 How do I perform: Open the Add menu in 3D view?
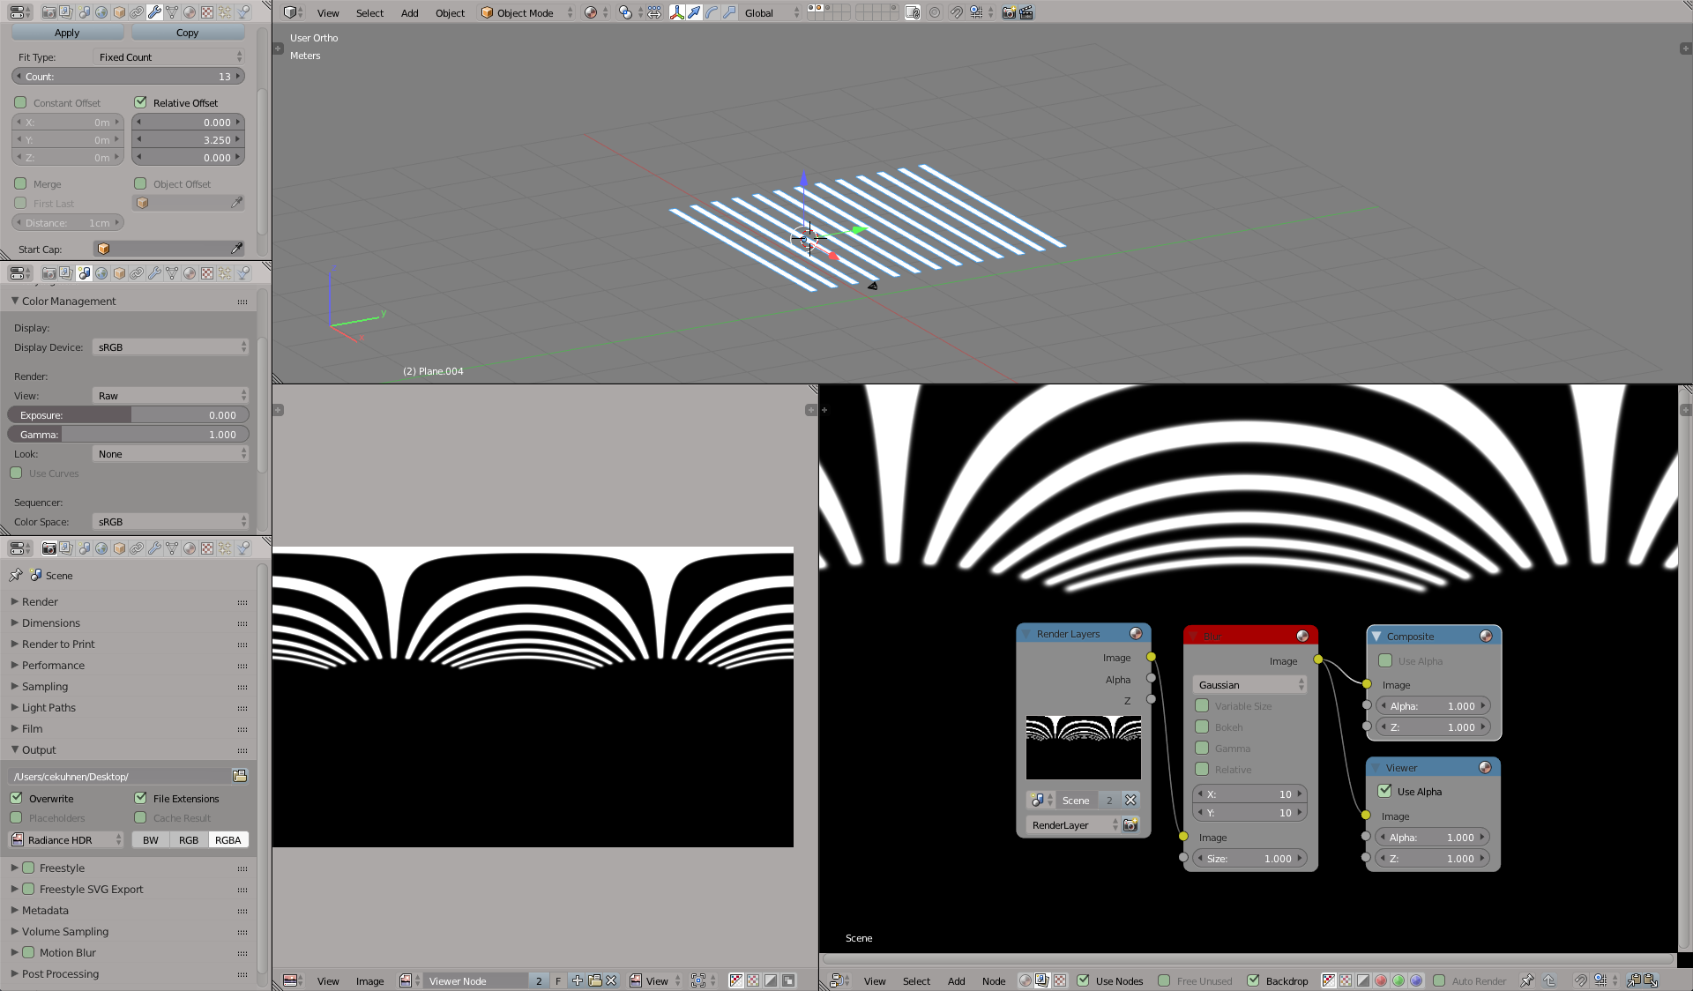pos(409,12)
